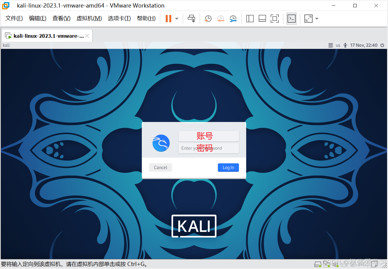Click the Kali dragon user avatar

160,143
